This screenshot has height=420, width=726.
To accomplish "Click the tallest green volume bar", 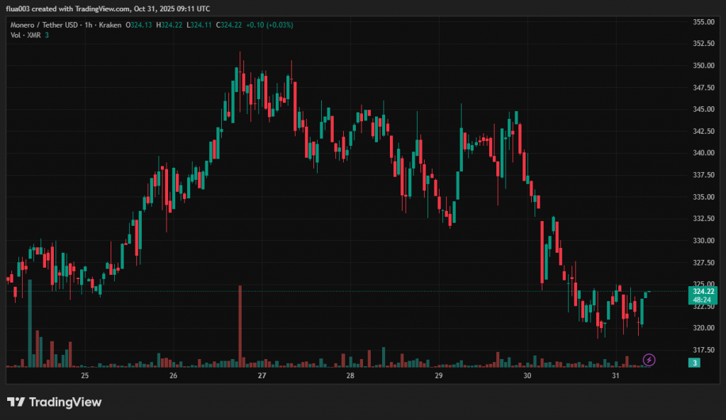I will click(x=30, y=326).
